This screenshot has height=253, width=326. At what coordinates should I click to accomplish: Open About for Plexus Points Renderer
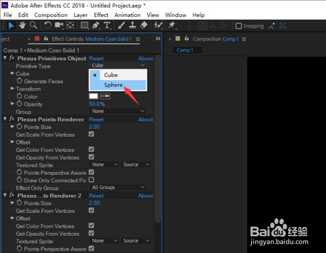coord(146,119)
